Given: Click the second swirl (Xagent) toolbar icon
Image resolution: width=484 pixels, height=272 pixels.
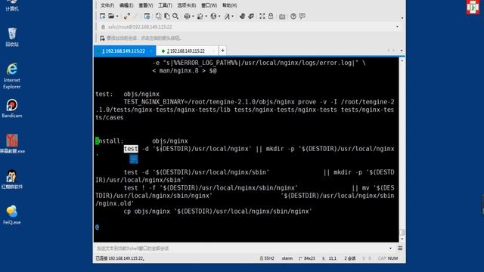Looking at the screenshot, I should tap(251, 16).
